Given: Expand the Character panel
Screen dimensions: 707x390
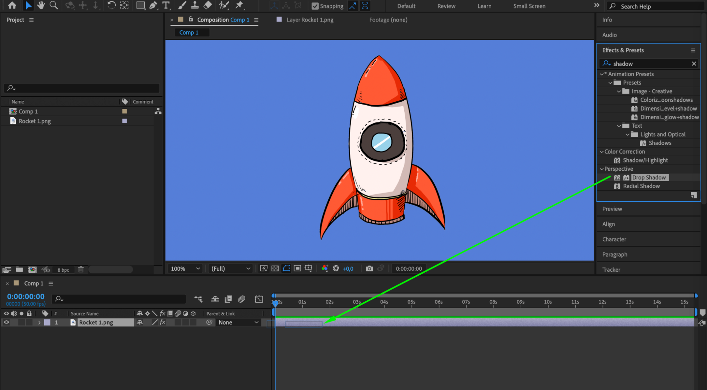Looking at the screenshot, I should [614, 239].
